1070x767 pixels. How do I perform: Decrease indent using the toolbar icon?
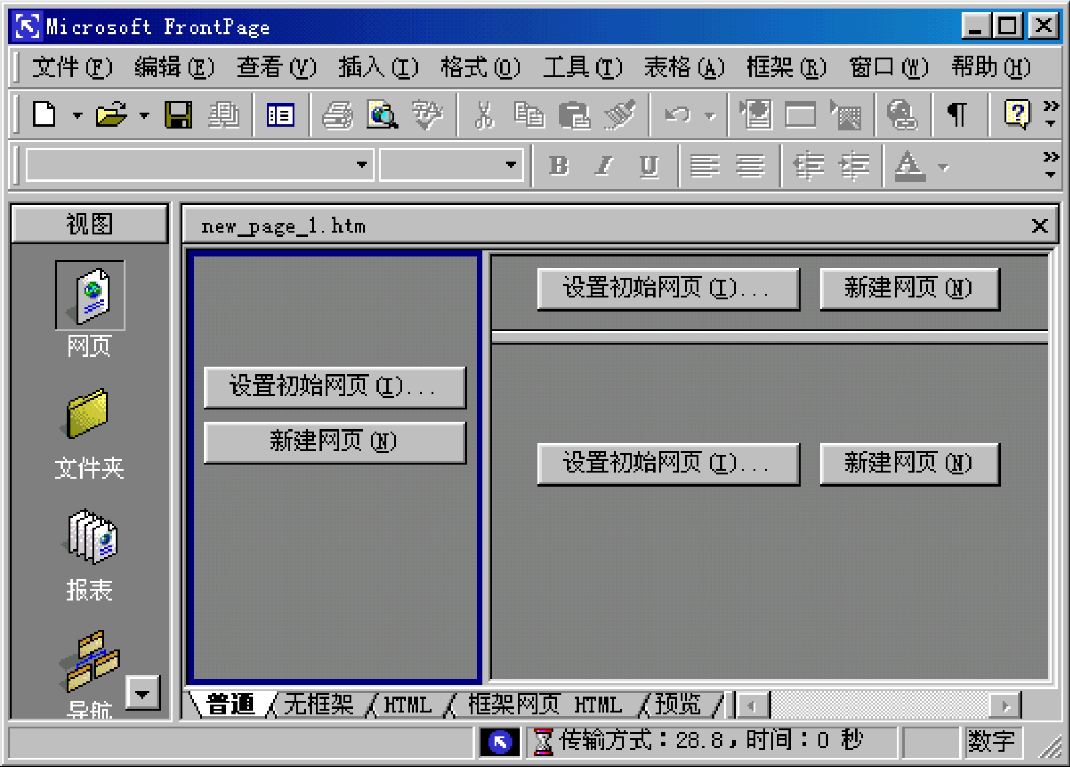(x=809, y=165)
